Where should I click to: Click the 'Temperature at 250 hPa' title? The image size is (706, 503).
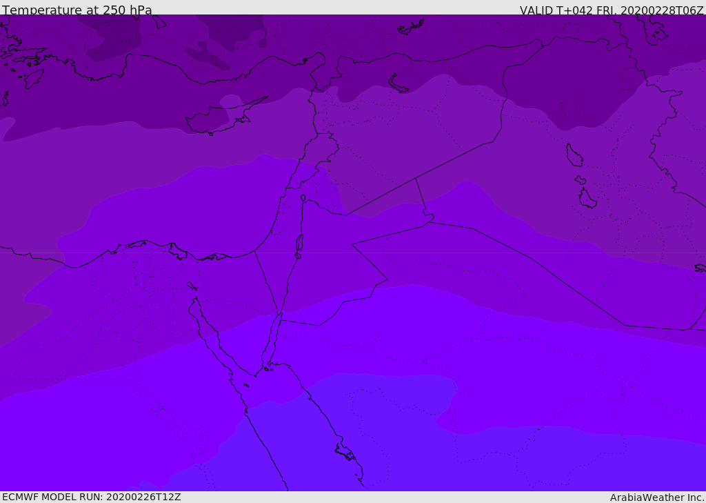pos(77,10)
